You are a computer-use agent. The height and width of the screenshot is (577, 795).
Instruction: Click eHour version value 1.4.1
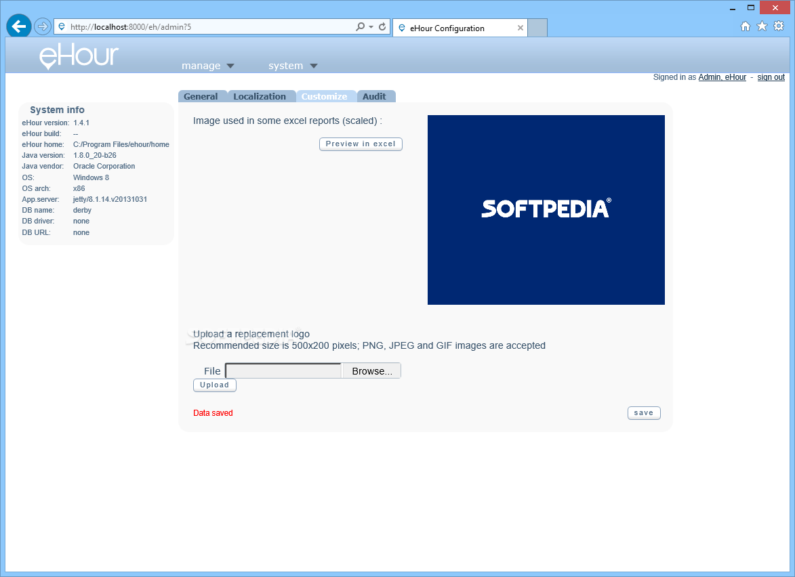[81, 123]
